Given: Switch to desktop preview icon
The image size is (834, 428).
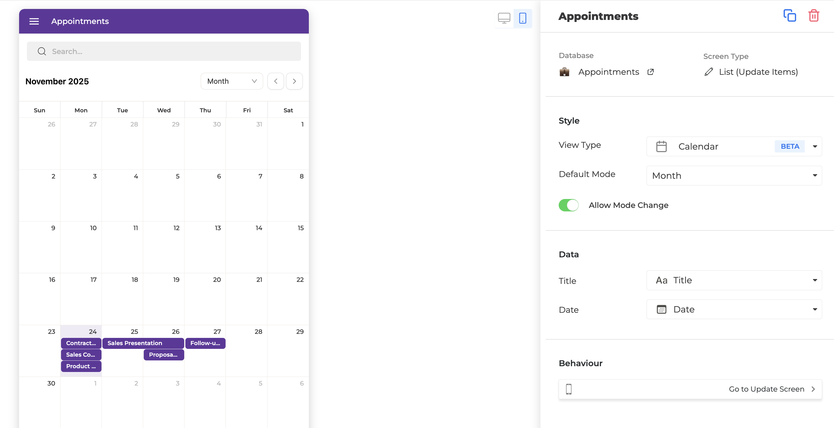Looking at the screenshot, I should 504,18.
